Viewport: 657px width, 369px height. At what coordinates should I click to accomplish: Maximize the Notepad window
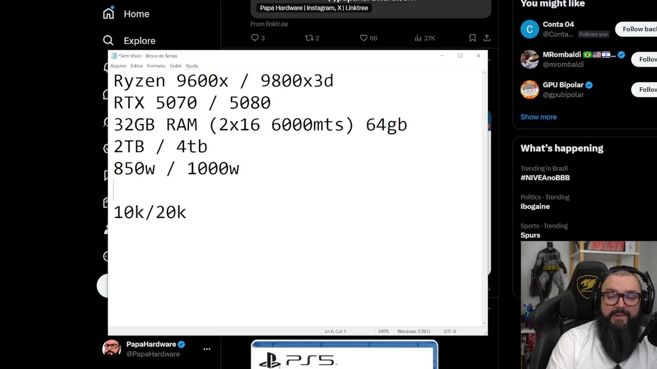[x=460, y=56]
